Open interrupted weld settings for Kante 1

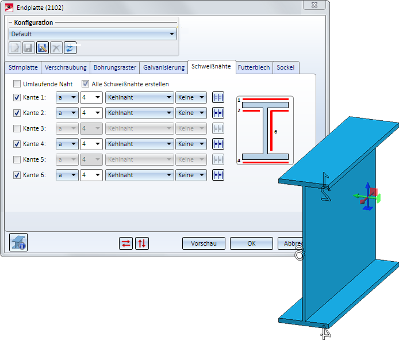[x=218, y=97]
